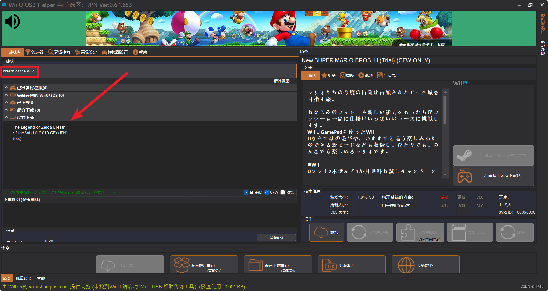
Task: Collapse the 已下载 0 group
Action: coord(6,102)
